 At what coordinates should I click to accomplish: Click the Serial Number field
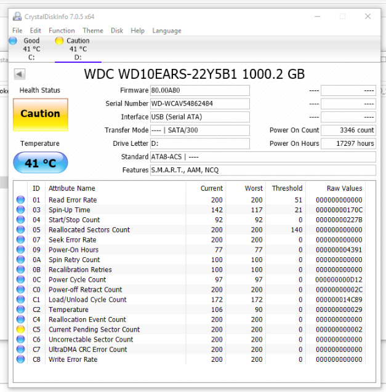tap(200, 104)
